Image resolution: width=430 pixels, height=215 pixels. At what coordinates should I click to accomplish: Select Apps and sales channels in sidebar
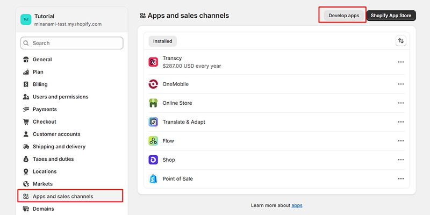[71, 196]
